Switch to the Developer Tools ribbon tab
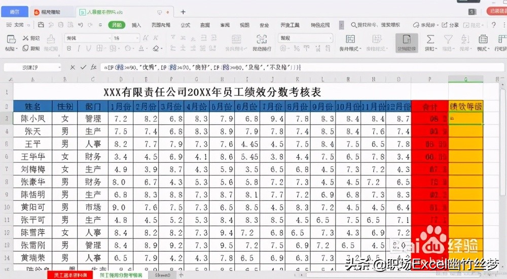 pos(289,25)
